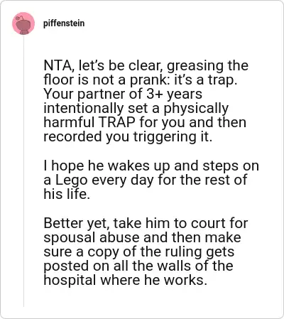The width and height of the screenshot is (284, 319).
Task: Open the piffenstein user profile
Action: [x=64, y=23]
